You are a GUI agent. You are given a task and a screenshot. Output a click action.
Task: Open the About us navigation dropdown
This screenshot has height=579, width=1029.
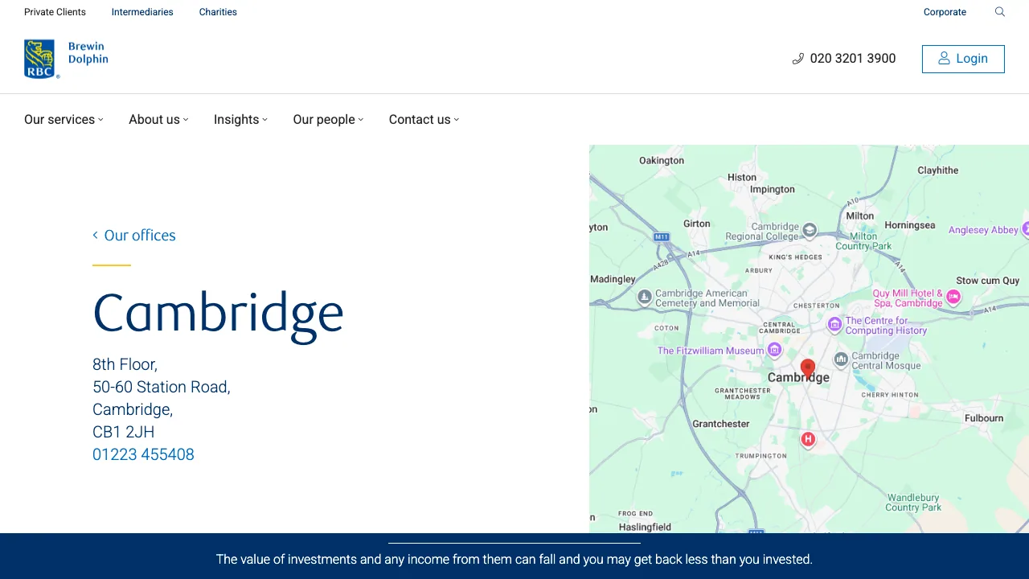(158, 119)
